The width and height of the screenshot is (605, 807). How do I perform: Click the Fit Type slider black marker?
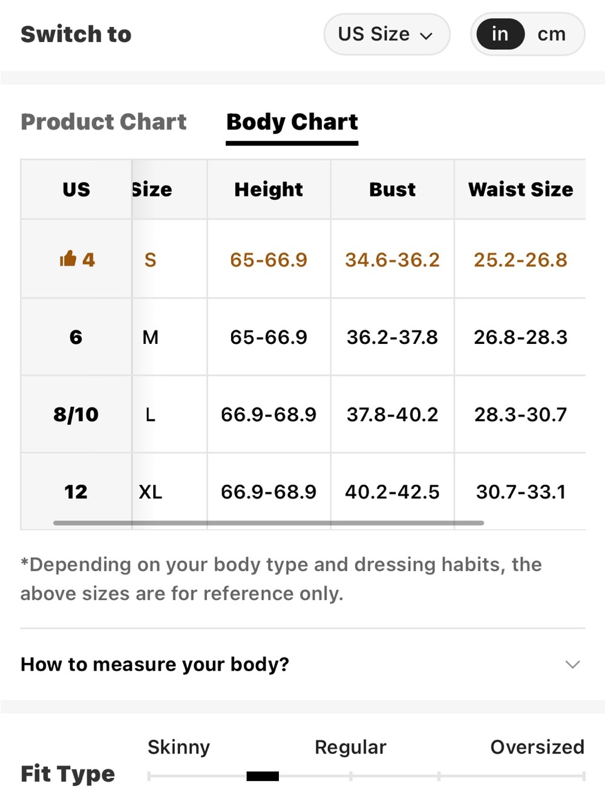tap(263, 776)
